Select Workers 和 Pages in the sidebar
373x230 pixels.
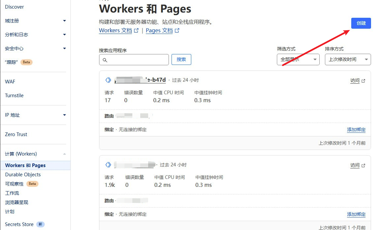(x=35, y=165)
